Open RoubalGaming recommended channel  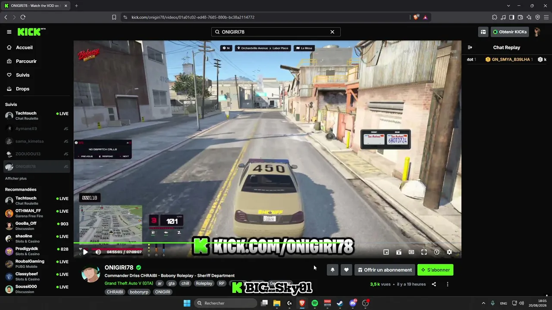(x=37, y=263)
